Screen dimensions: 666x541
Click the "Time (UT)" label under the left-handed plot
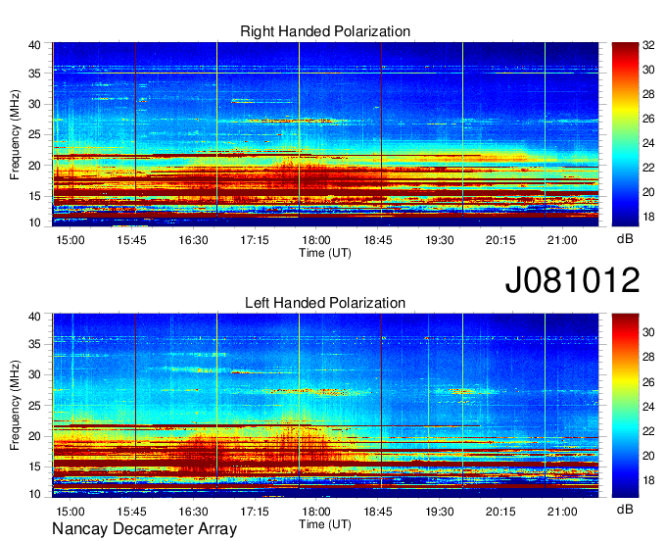325,524
